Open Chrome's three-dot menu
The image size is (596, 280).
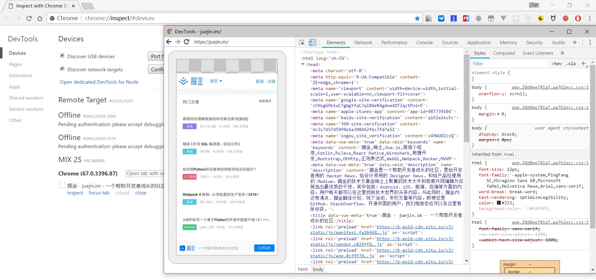point(590,18)
